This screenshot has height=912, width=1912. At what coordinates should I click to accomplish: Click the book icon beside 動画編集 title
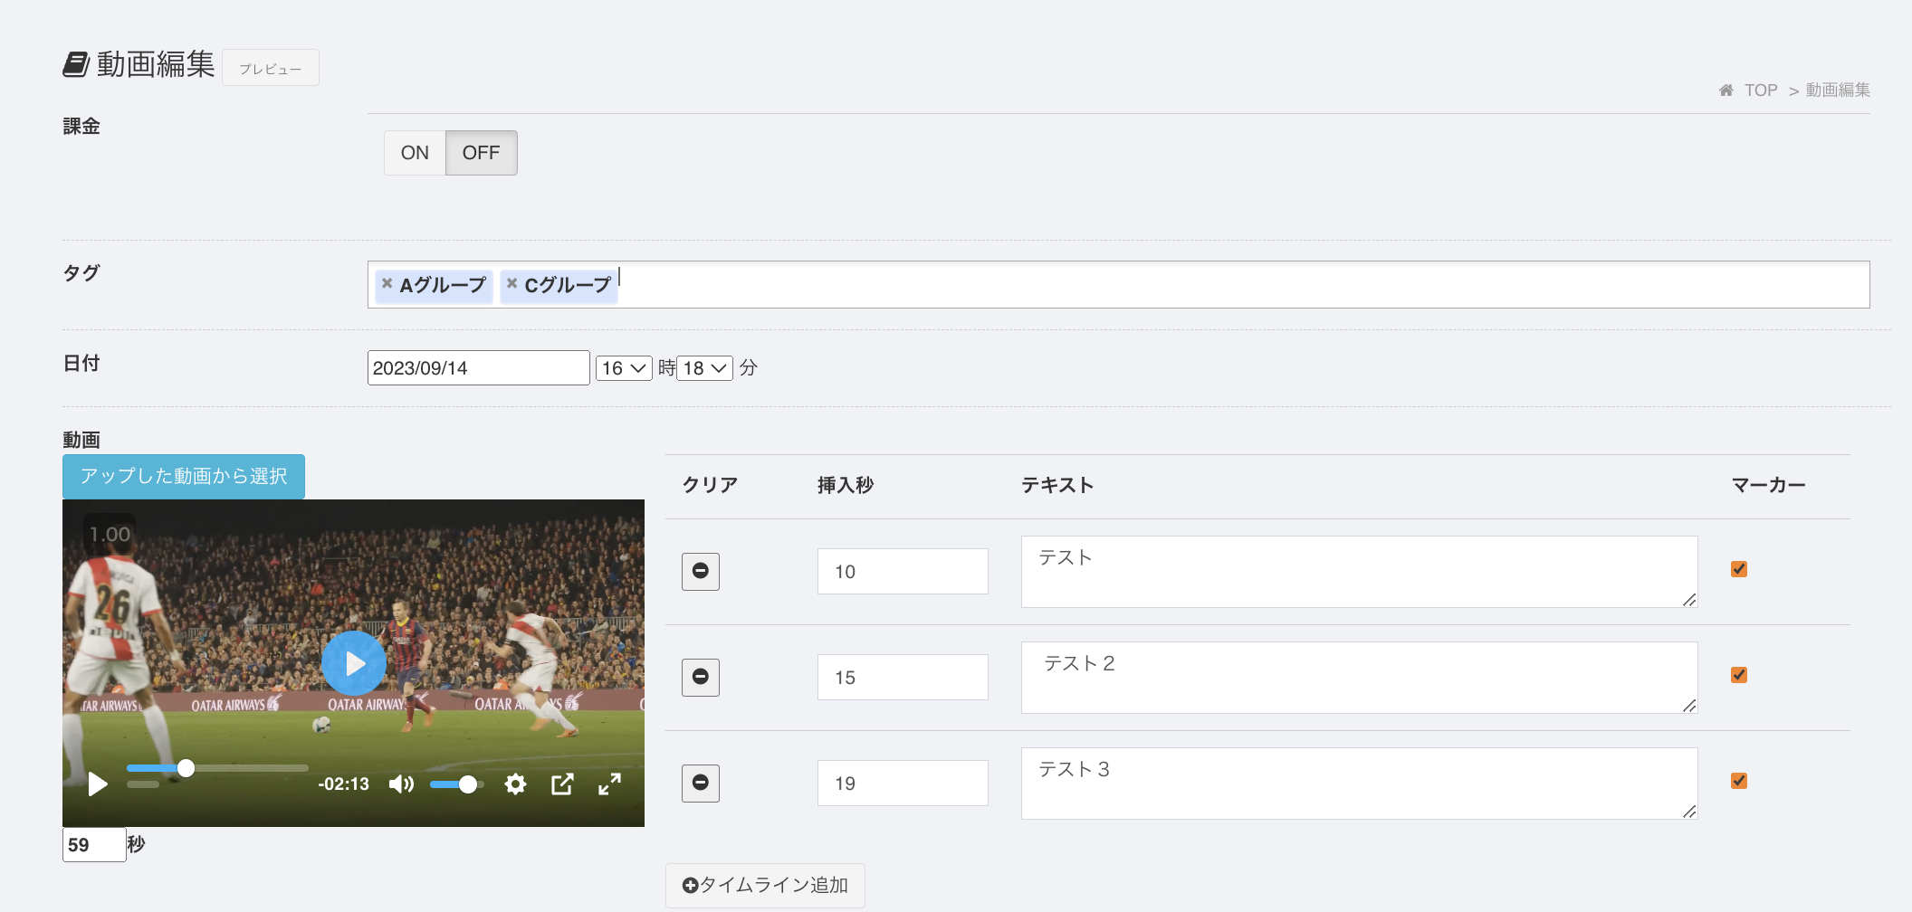click(76, 64)
